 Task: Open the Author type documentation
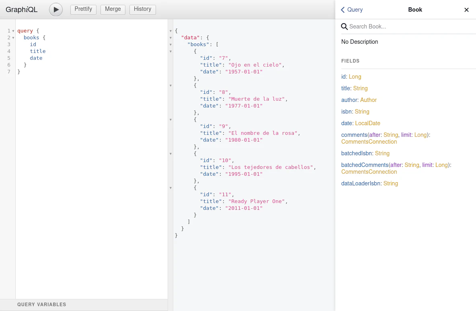coord(368,100)
